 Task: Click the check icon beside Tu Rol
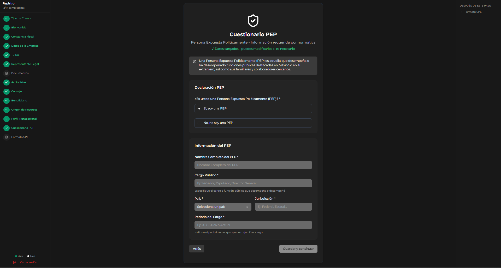[x=7, y=55]
